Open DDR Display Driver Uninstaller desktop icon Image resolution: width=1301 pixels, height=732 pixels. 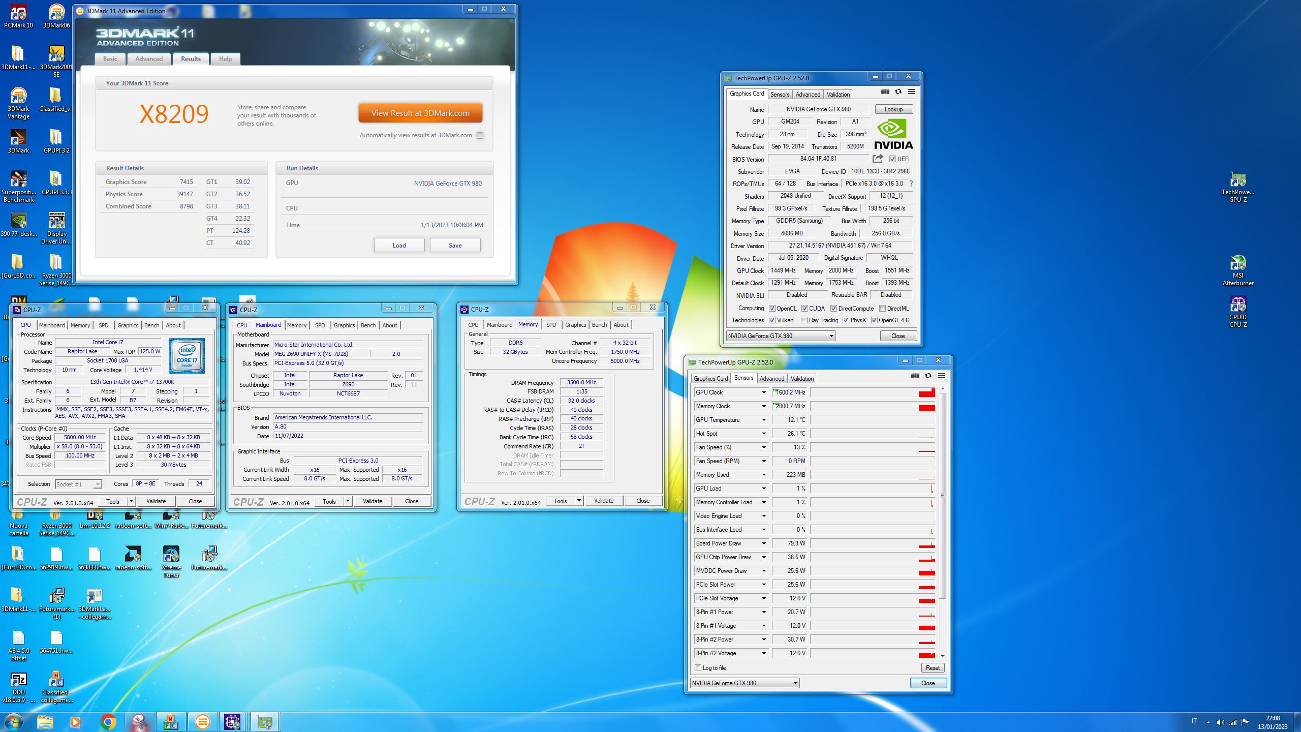tap(56, 228)
